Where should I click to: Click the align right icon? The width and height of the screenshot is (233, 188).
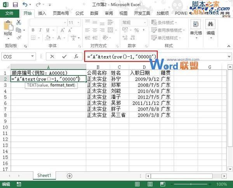pos(102,30)
